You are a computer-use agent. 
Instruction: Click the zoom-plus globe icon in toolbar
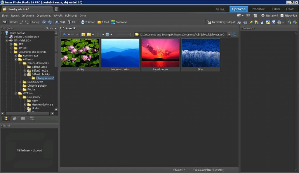(289, 22)
